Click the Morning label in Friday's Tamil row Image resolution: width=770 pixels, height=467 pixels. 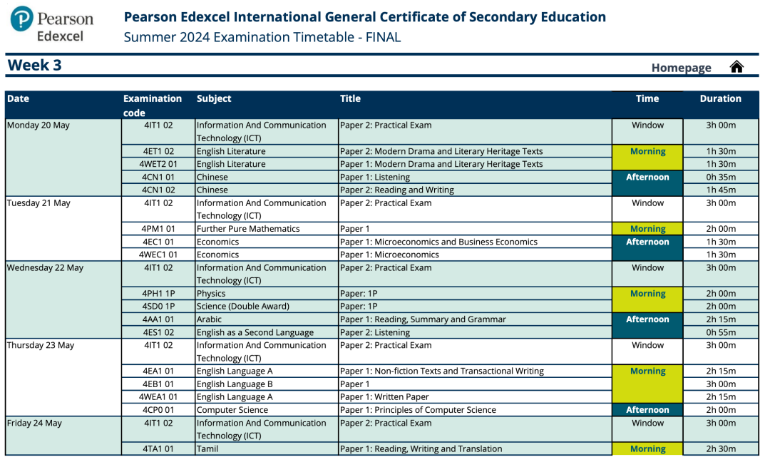click(647, 449)
